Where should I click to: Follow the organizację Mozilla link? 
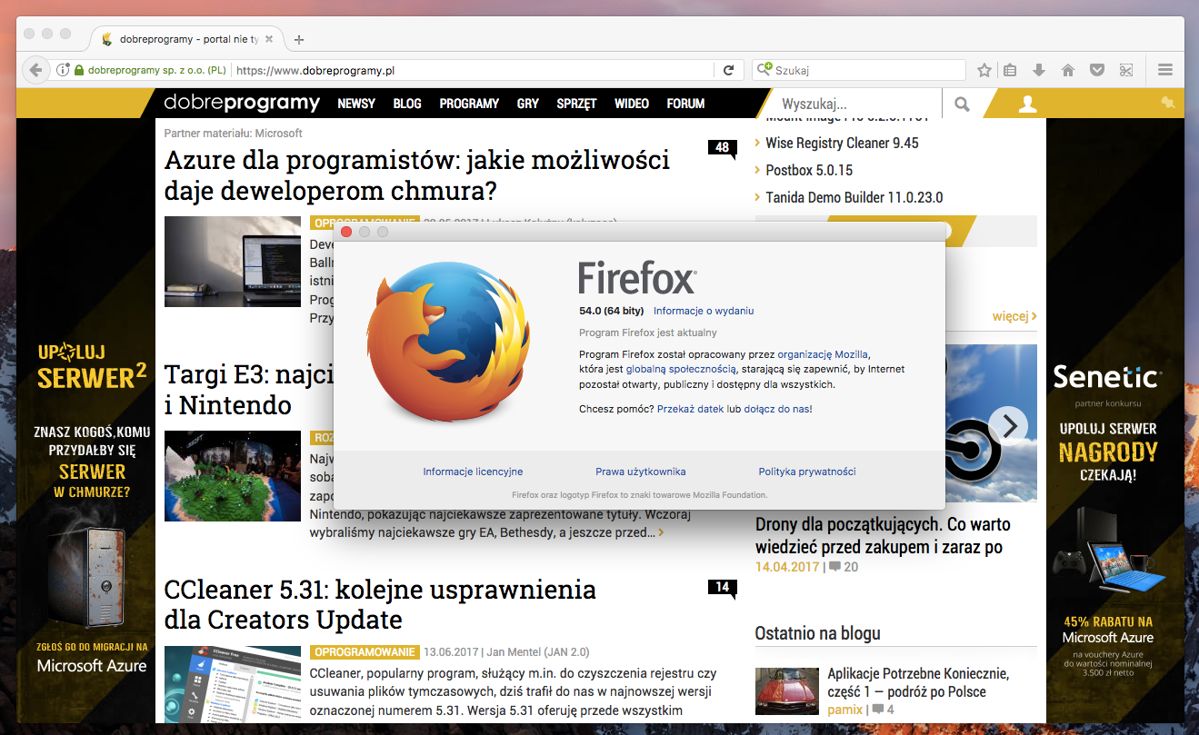pos(823,354)
